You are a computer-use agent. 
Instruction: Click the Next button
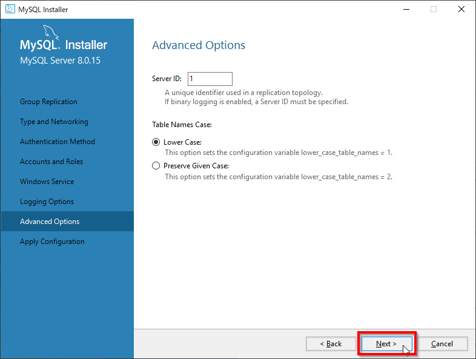click(386, 344)
